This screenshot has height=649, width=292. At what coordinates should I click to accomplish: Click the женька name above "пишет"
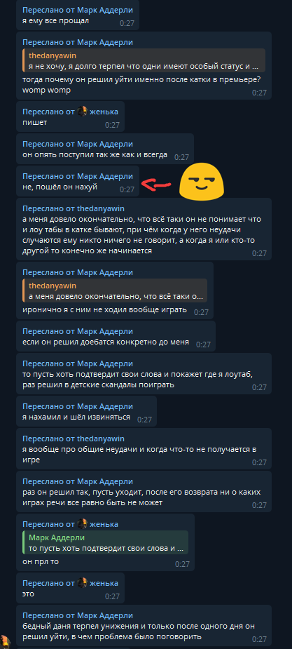104,112
